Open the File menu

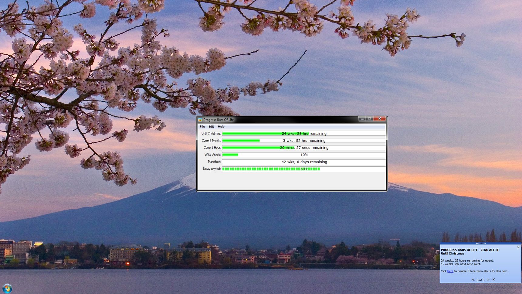[x=202, y=127]
